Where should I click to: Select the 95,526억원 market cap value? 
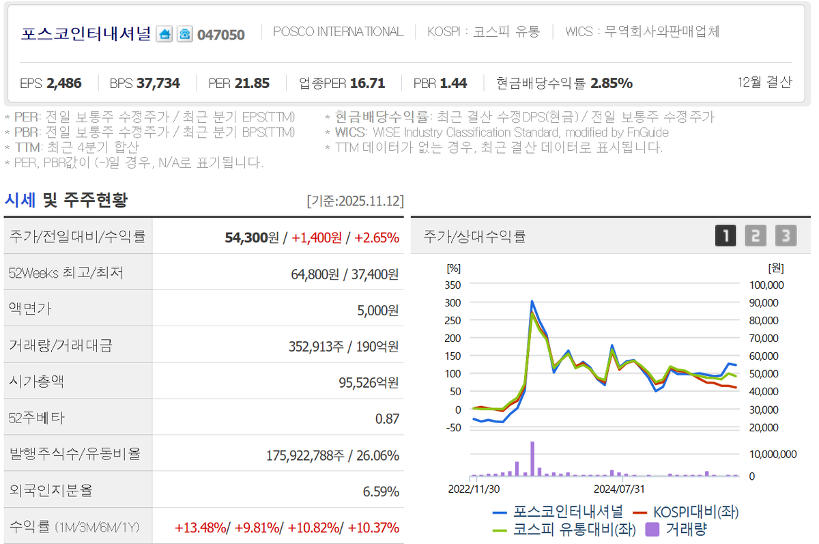(x=369, y=382)
